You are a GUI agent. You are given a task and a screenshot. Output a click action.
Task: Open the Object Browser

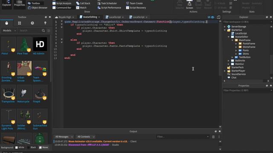[x=38, y=8]
